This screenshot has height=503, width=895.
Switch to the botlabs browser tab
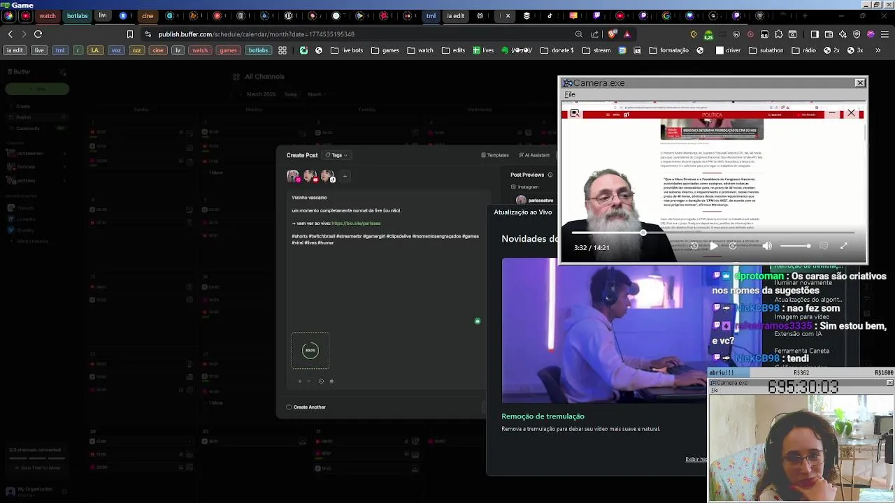(77, 15)
